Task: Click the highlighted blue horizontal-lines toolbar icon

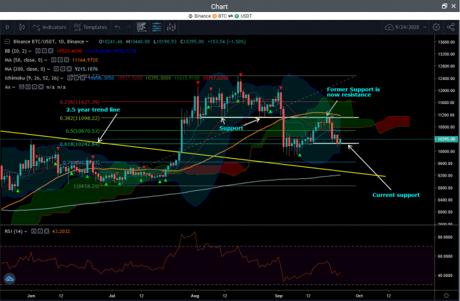Action: (157, 27)
